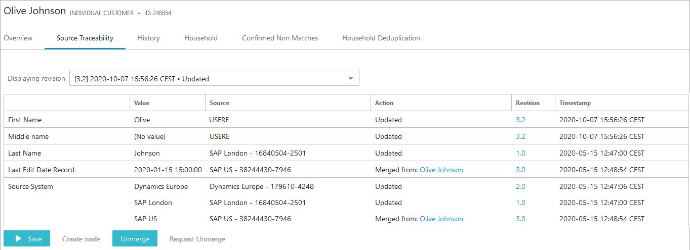Open the History tab
The width and height of the screenshot is (690, 250).
click(x=149, y=38)
